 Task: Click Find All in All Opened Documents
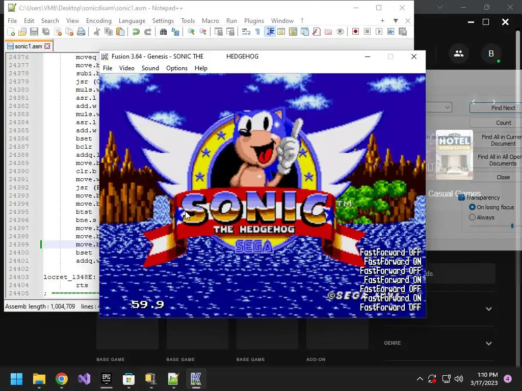point(495,160)
